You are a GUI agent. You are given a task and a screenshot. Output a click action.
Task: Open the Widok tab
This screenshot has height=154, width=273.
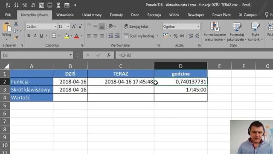pyautogui.click(x=174, y=15)
